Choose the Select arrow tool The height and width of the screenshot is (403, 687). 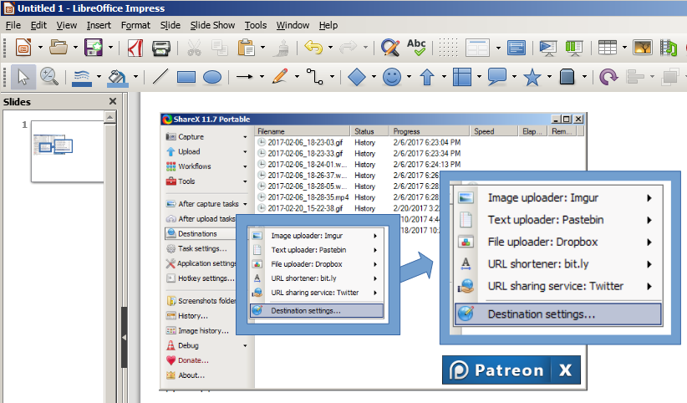coord(23,77)
